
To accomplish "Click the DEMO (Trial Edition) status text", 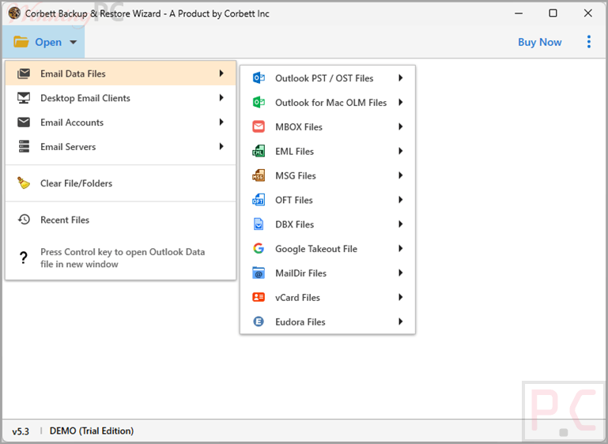I will [x=92, y=431].
